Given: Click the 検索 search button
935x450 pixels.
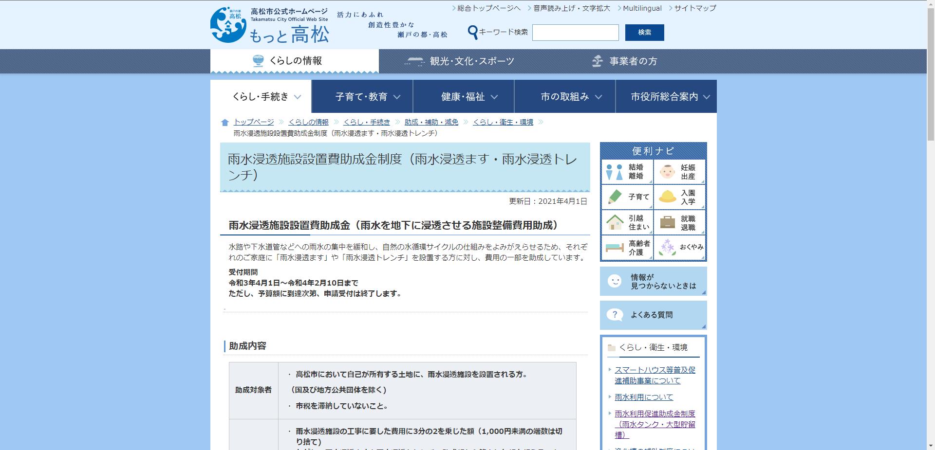Looking at the screenshot, I should [645, 33].
